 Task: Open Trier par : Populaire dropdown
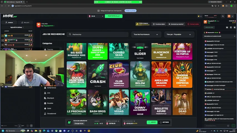click(x=179, y=34)
